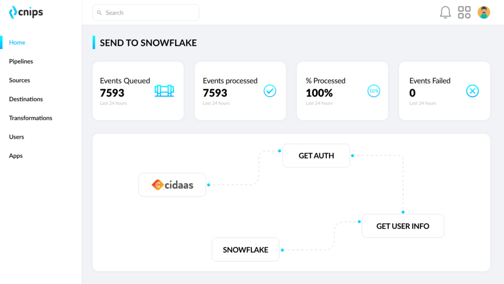Open the user profile avatar

click(x=484, y=12)
